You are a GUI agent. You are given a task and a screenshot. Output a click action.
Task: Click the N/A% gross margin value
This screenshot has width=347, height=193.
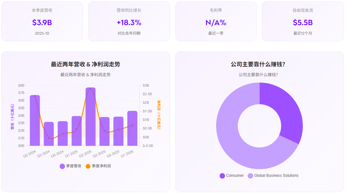(x=215, y=22)
